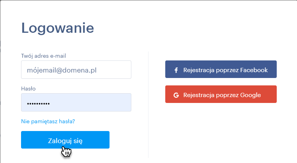The image size is (297, 163).
Task: Click on the masked password dots
Action: tap(38, 104)
